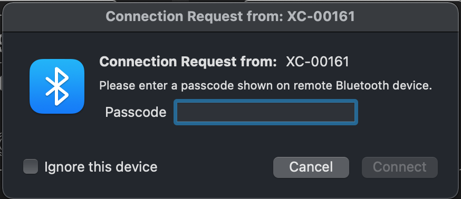Click the Cancel button
461x199 pixels.
311,167
